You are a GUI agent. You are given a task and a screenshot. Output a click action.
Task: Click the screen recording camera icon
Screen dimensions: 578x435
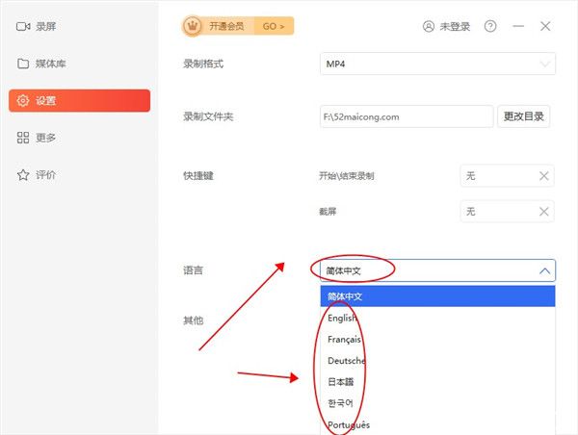pyautogui.click(x=23, y=27)
